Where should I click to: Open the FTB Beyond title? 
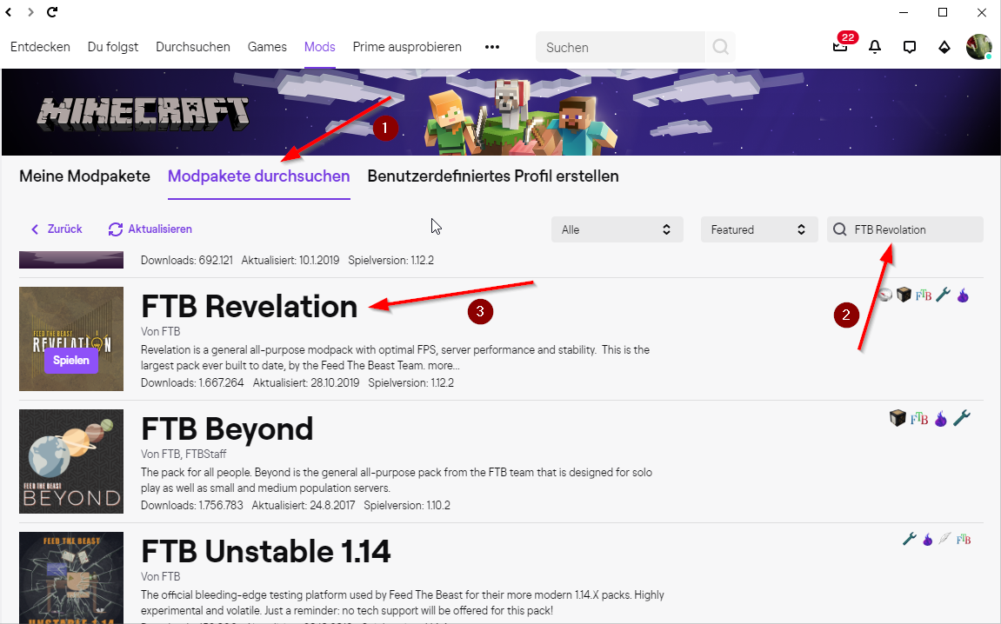point(227,428)
